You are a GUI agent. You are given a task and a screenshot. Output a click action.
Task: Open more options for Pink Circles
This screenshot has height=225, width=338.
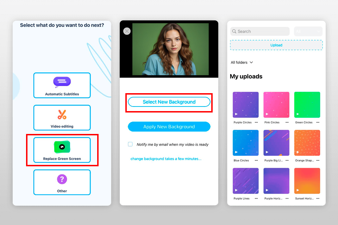pos(287,122)
